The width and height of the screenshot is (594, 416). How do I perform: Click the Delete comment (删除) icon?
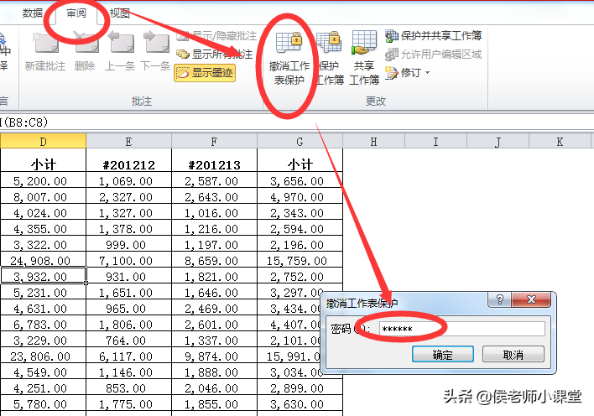(x=85, y=43)
